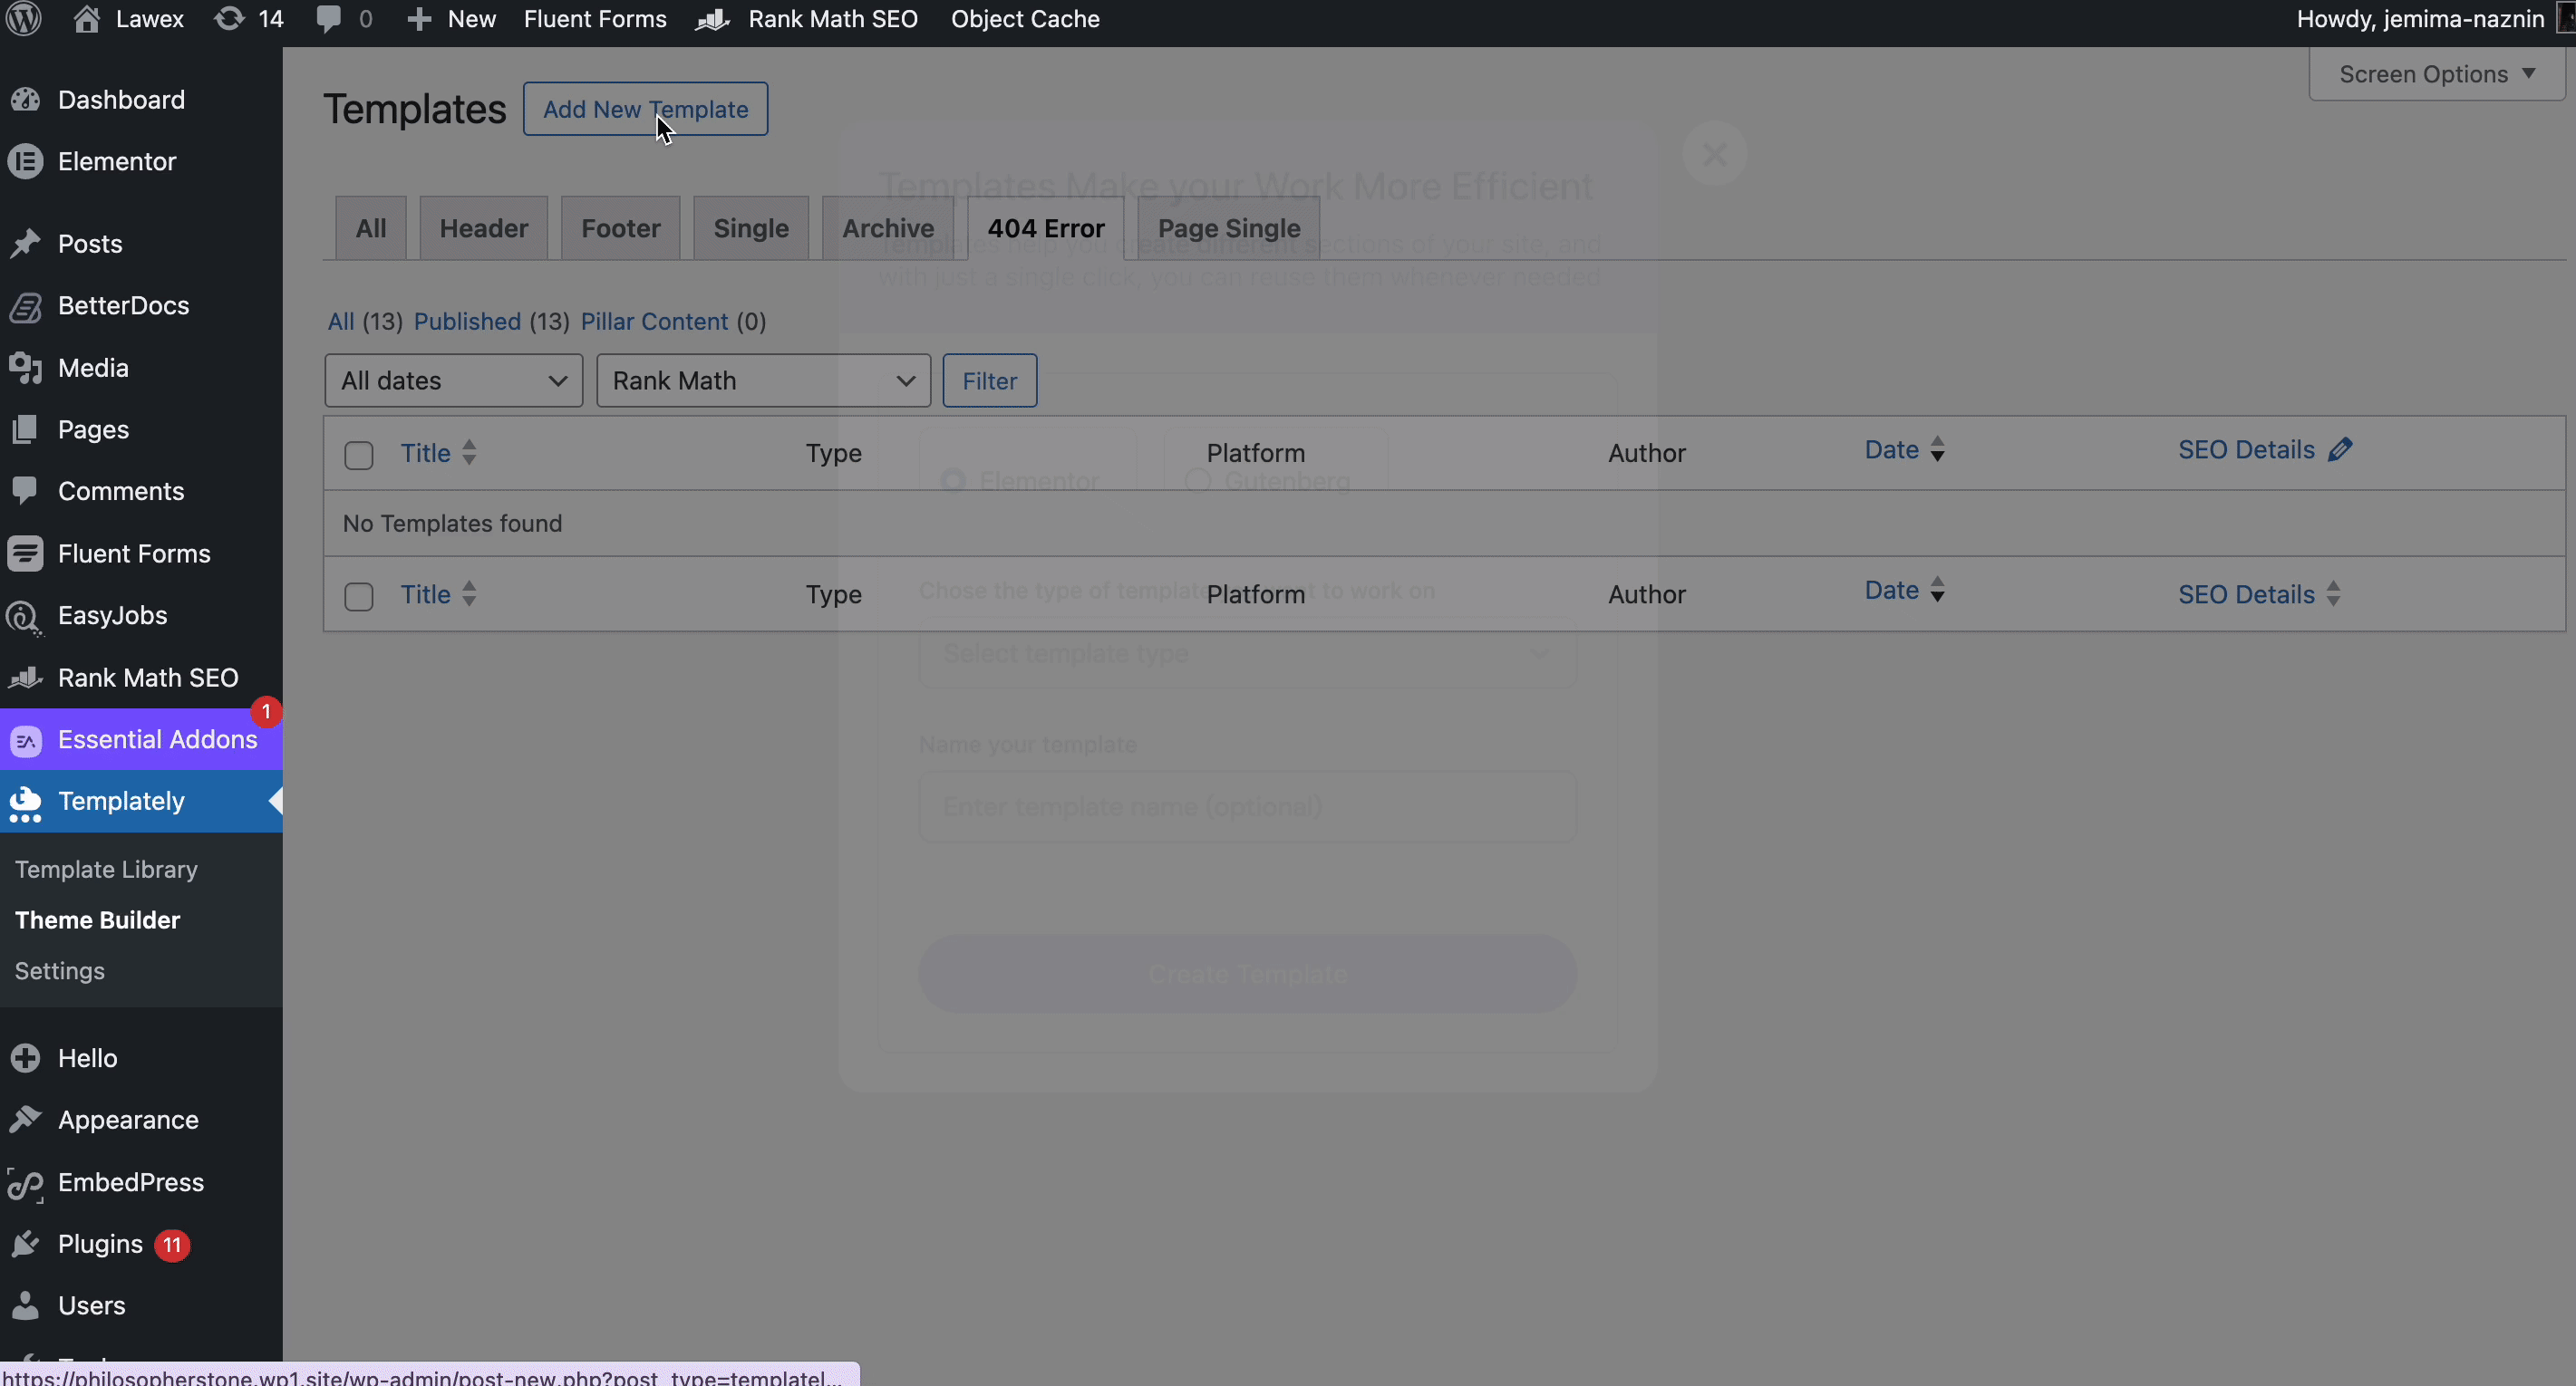The image size is (2576, 1386).
Task: Select the Gutenberg radio option in modal
Action: [1198, 481]
